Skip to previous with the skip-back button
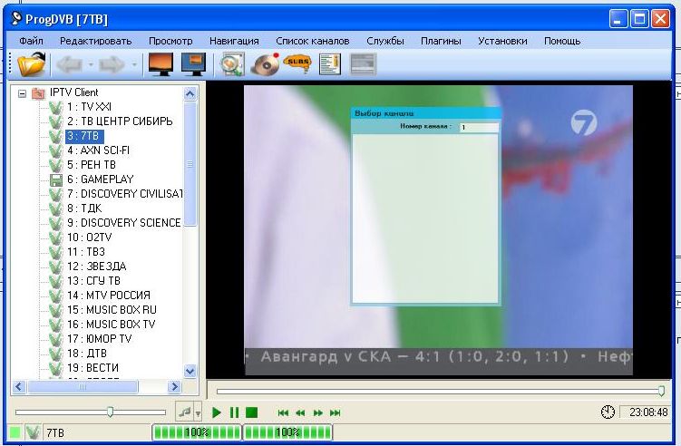The height and width of the screenshot is (446, 681). [283, 413]
